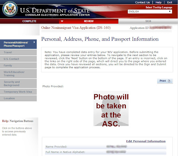Click the page icon on Print button
Screen dimensions: 178x156
pyautogui.click(x=169, y=81)
